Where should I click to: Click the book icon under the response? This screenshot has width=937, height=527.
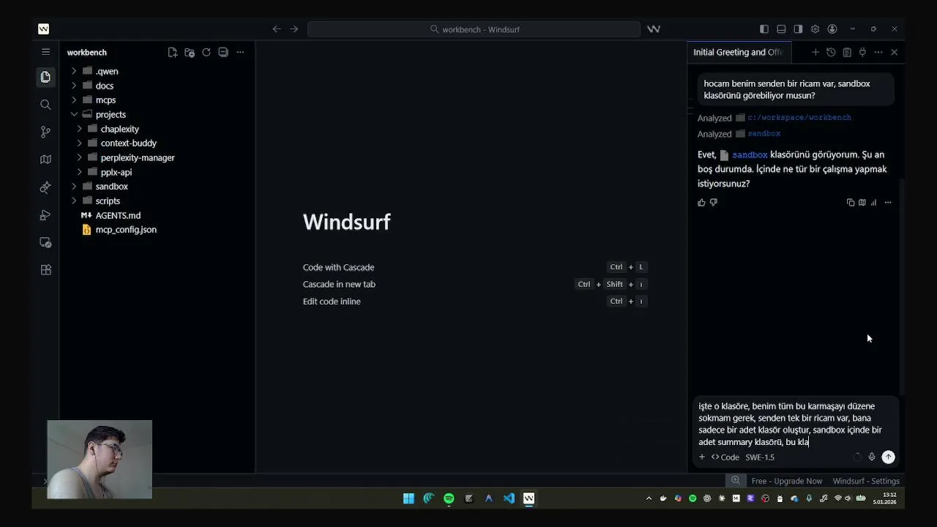pos(862,203)
